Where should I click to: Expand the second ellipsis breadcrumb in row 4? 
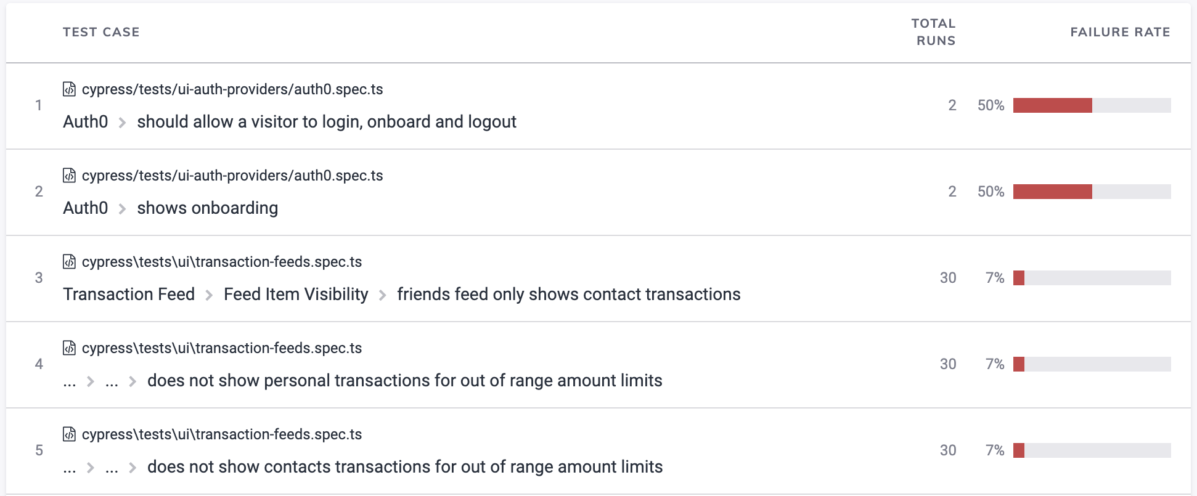[x=112, y=381]
